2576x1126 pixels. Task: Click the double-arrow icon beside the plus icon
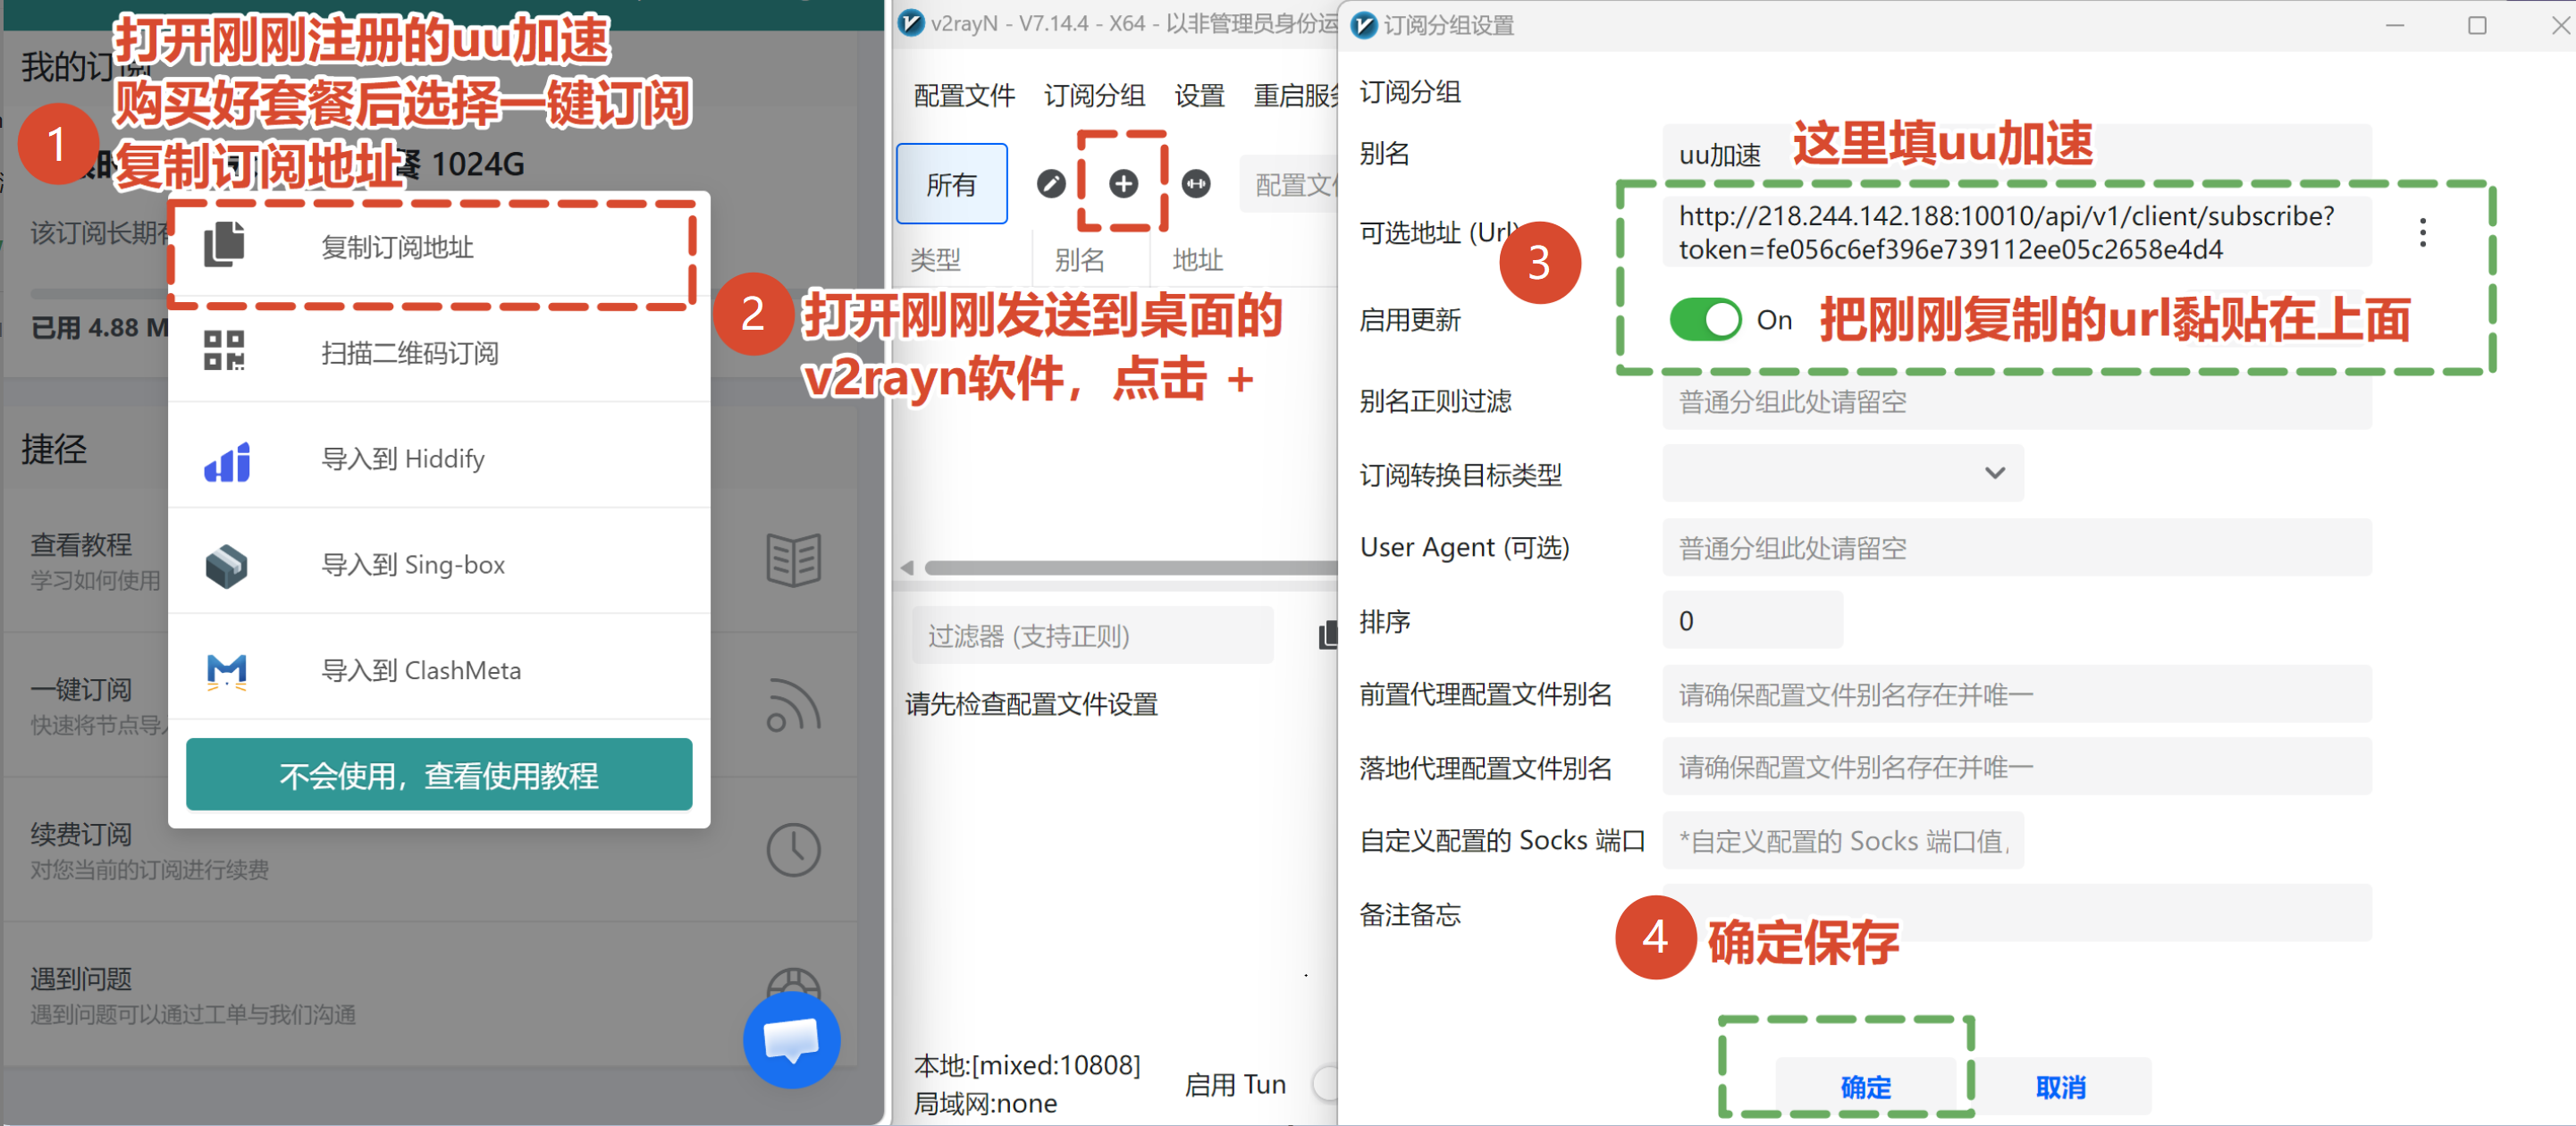(1196, 184)
